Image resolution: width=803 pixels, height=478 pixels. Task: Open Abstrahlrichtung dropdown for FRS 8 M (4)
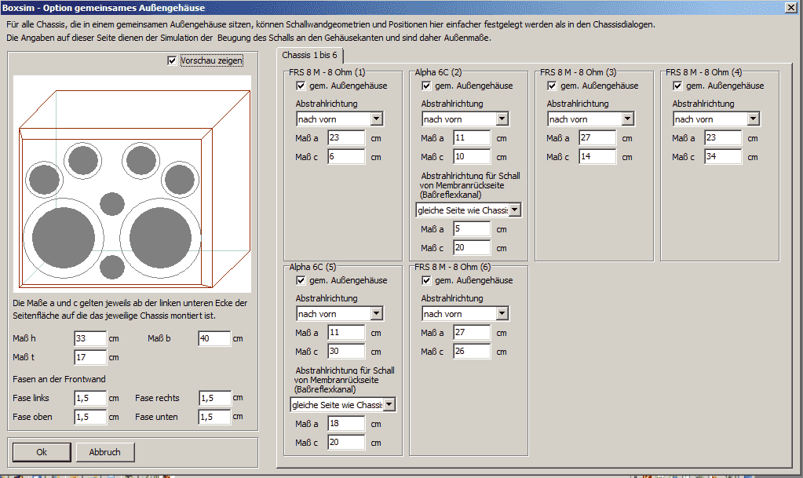click(x=753, y=119)
